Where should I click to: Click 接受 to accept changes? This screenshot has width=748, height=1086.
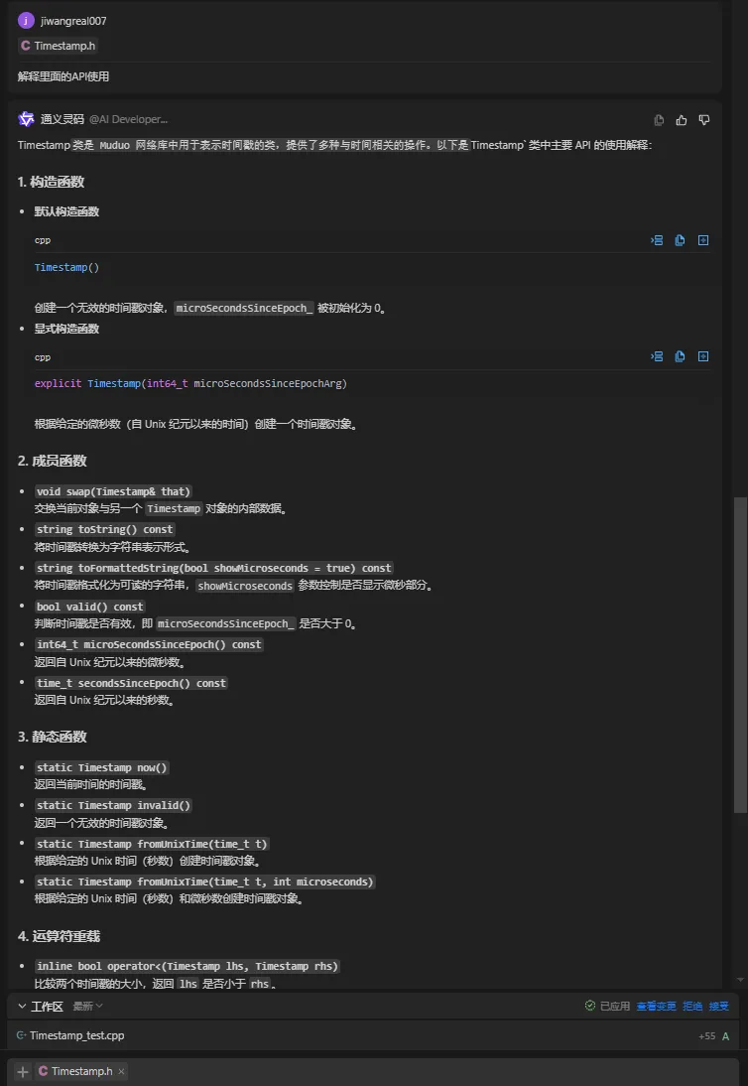coord(718,1006)
